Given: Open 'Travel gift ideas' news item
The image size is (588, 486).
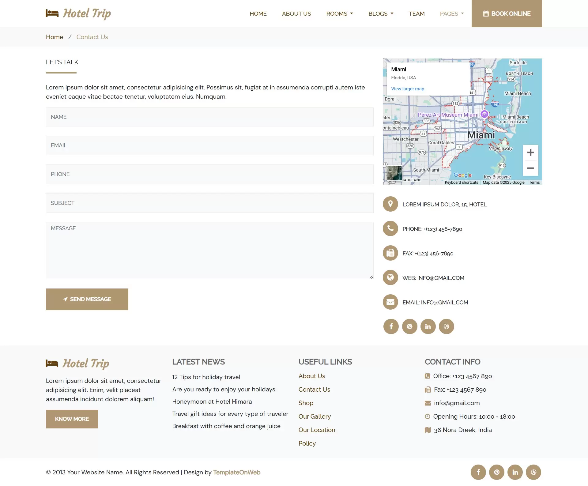Looking at the screenshot, I should pyautogui.click(x=230, y=414).
